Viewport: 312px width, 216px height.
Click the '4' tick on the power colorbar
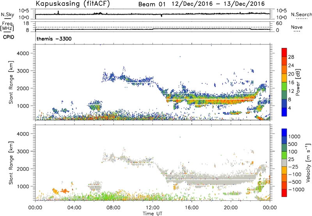pos(290,108)
